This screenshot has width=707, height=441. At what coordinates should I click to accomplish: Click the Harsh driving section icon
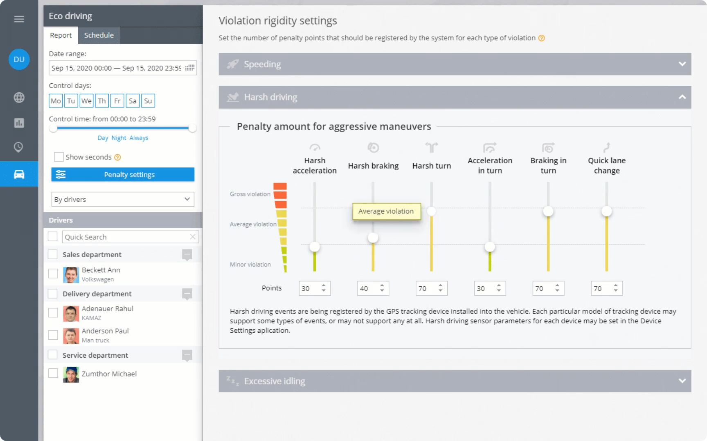coord(233,97)
